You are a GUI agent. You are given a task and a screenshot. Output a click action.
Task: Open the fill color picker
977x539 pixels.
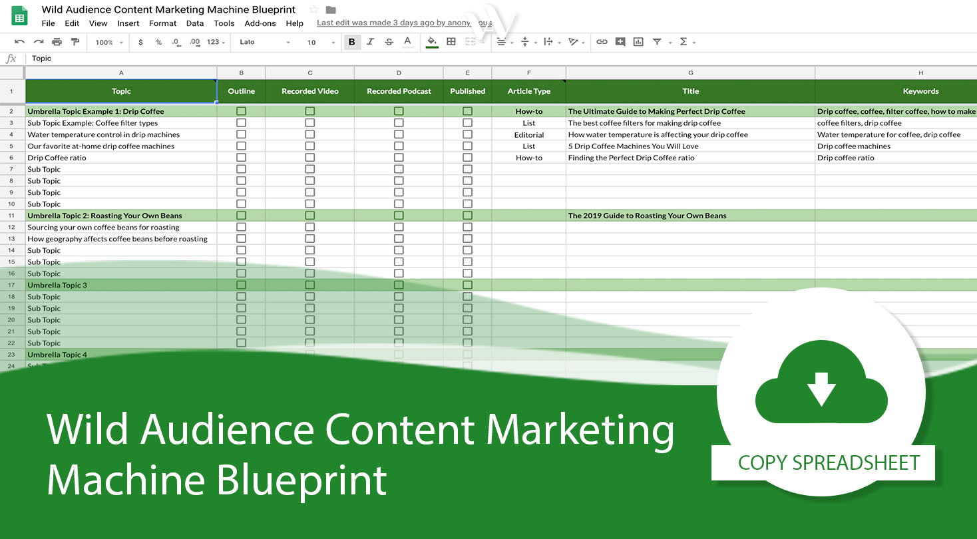(432, 42)
